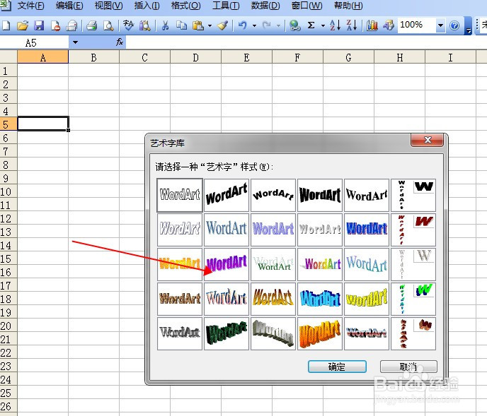Click the fx insert function button
This screenshot has height=416, width=487.
point(120,42)
